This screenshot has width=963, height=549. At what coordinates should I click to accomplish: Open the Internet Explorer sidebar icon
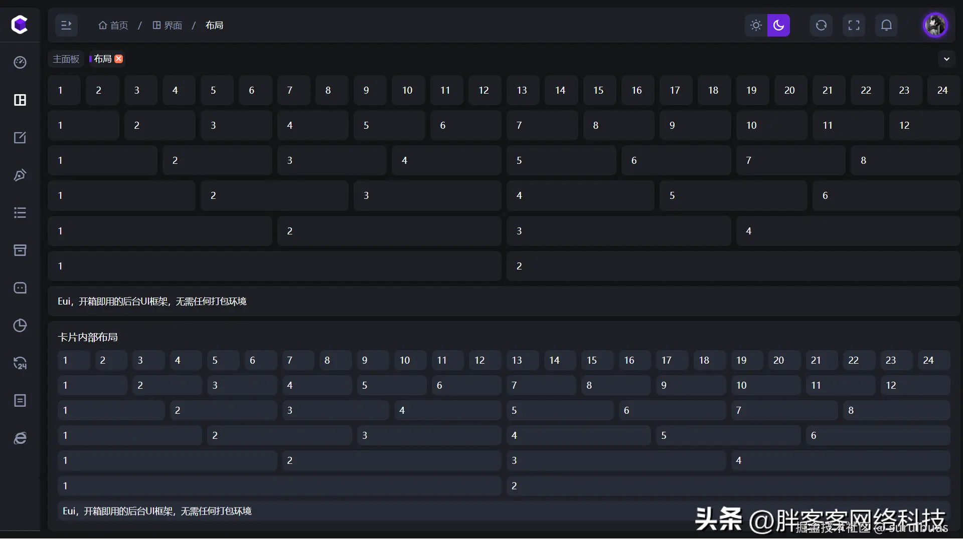tap(20, 438)
